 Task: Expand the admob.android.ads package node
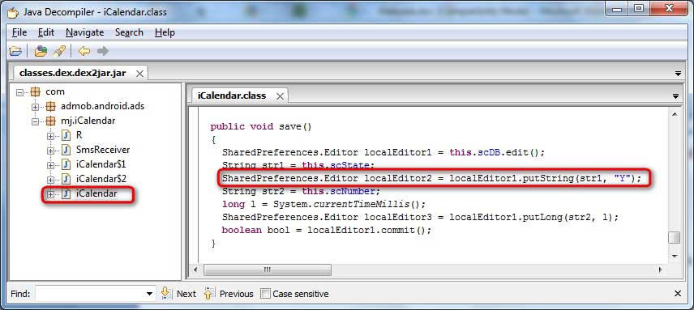pyautogui.click(x=36, y=107)
